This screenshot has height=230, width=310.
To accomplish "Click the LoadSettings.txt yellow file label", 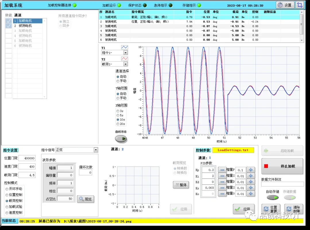I will (233, 150).
